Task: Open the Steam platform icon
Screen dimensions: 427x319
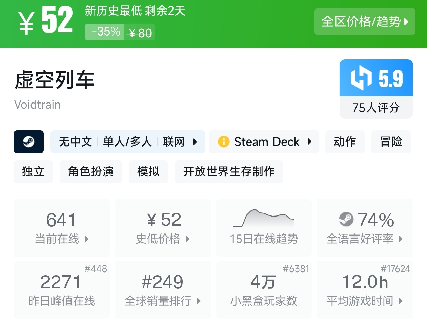Action: click(28, 142)
